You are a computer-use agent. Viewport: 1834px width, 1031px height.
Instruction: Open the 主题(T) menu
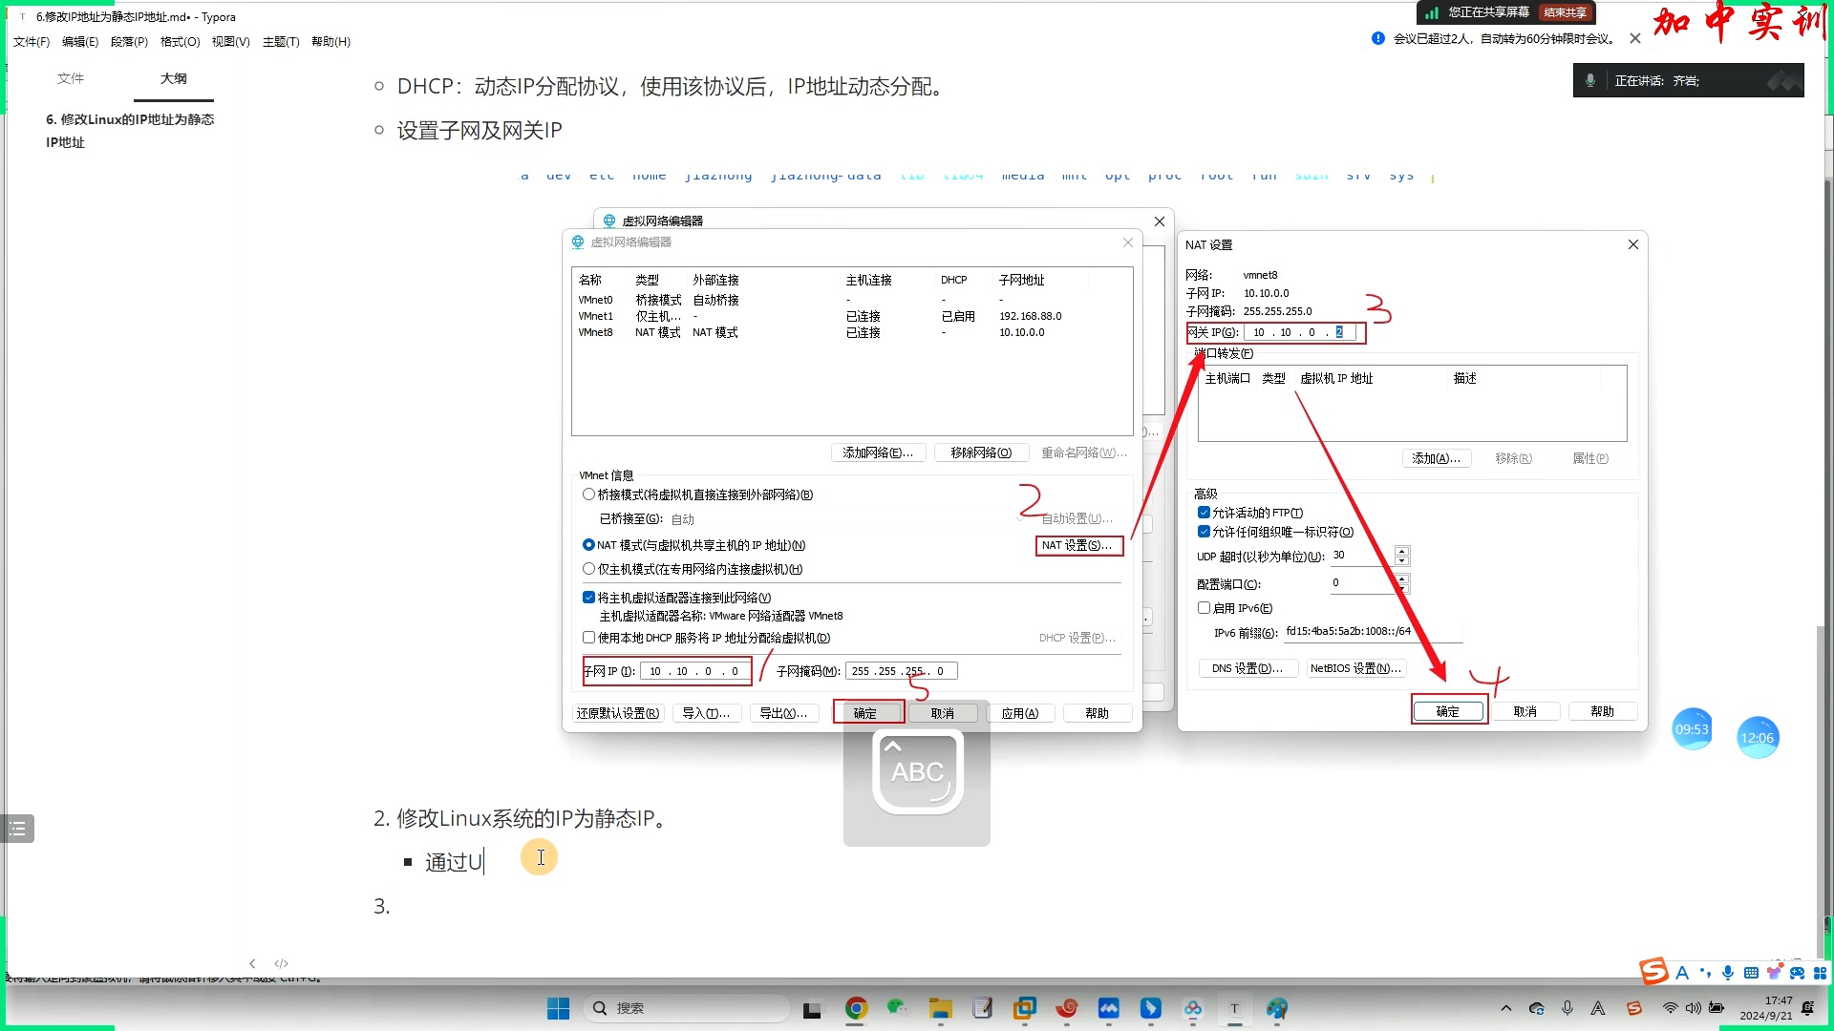click(281, 42)
